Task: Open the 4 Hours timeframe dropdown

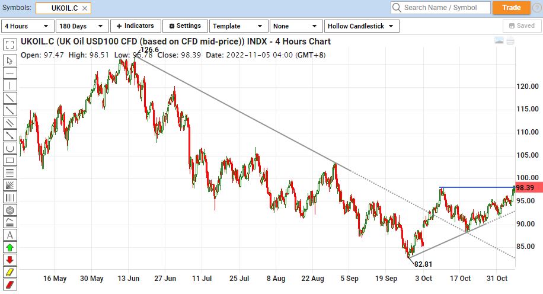Action: point(27,26)
